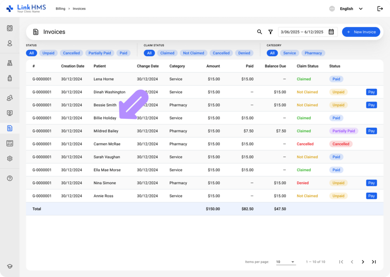Open the Reports dashboard sidebar icon
Image resolution: width=390 pixels, height=277 pixels.
10,143
